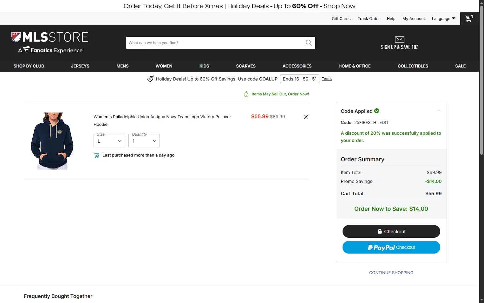Viewport: 484px width, 303px height.
Task: Collapse the Code Applied section
Action: coord(439,111)
